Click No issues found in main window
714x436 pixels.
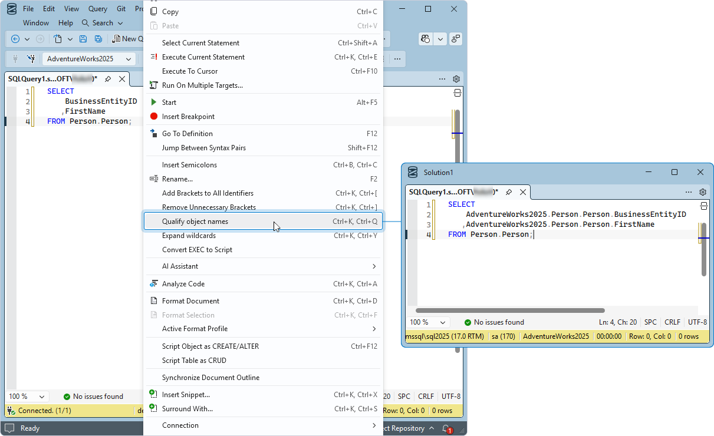pos(93,397)
